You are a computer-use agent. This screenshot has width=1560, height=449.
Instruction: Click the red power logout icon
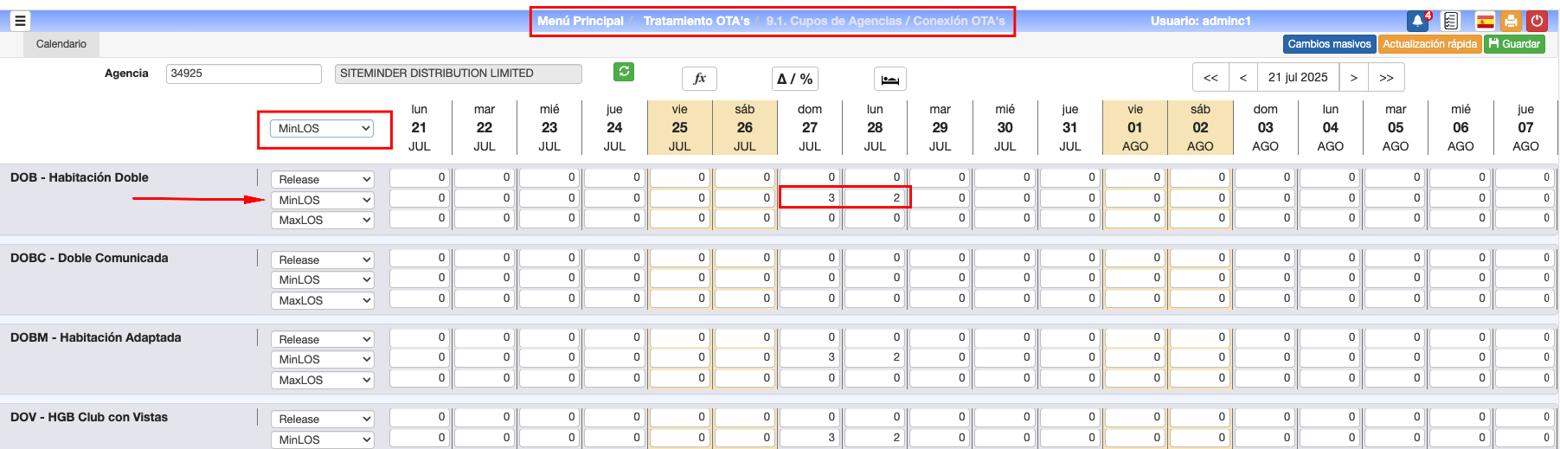click(x=1538, y=21)
